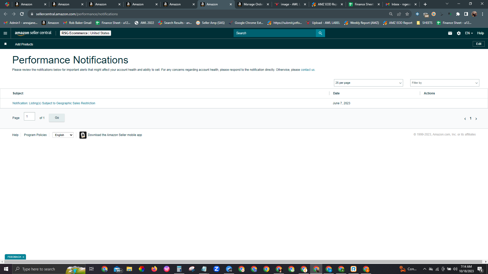Screen dimensions: 488x274
Task: Click the horizontal scrollbar at page bottom
Action: (243, 262)
